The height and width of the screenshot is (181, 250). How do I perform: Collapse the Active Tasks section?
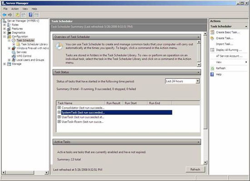pos(198,142)
